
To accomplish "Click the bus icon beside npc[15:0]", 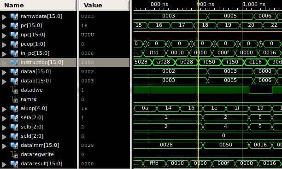I will (x=14, y=35).
